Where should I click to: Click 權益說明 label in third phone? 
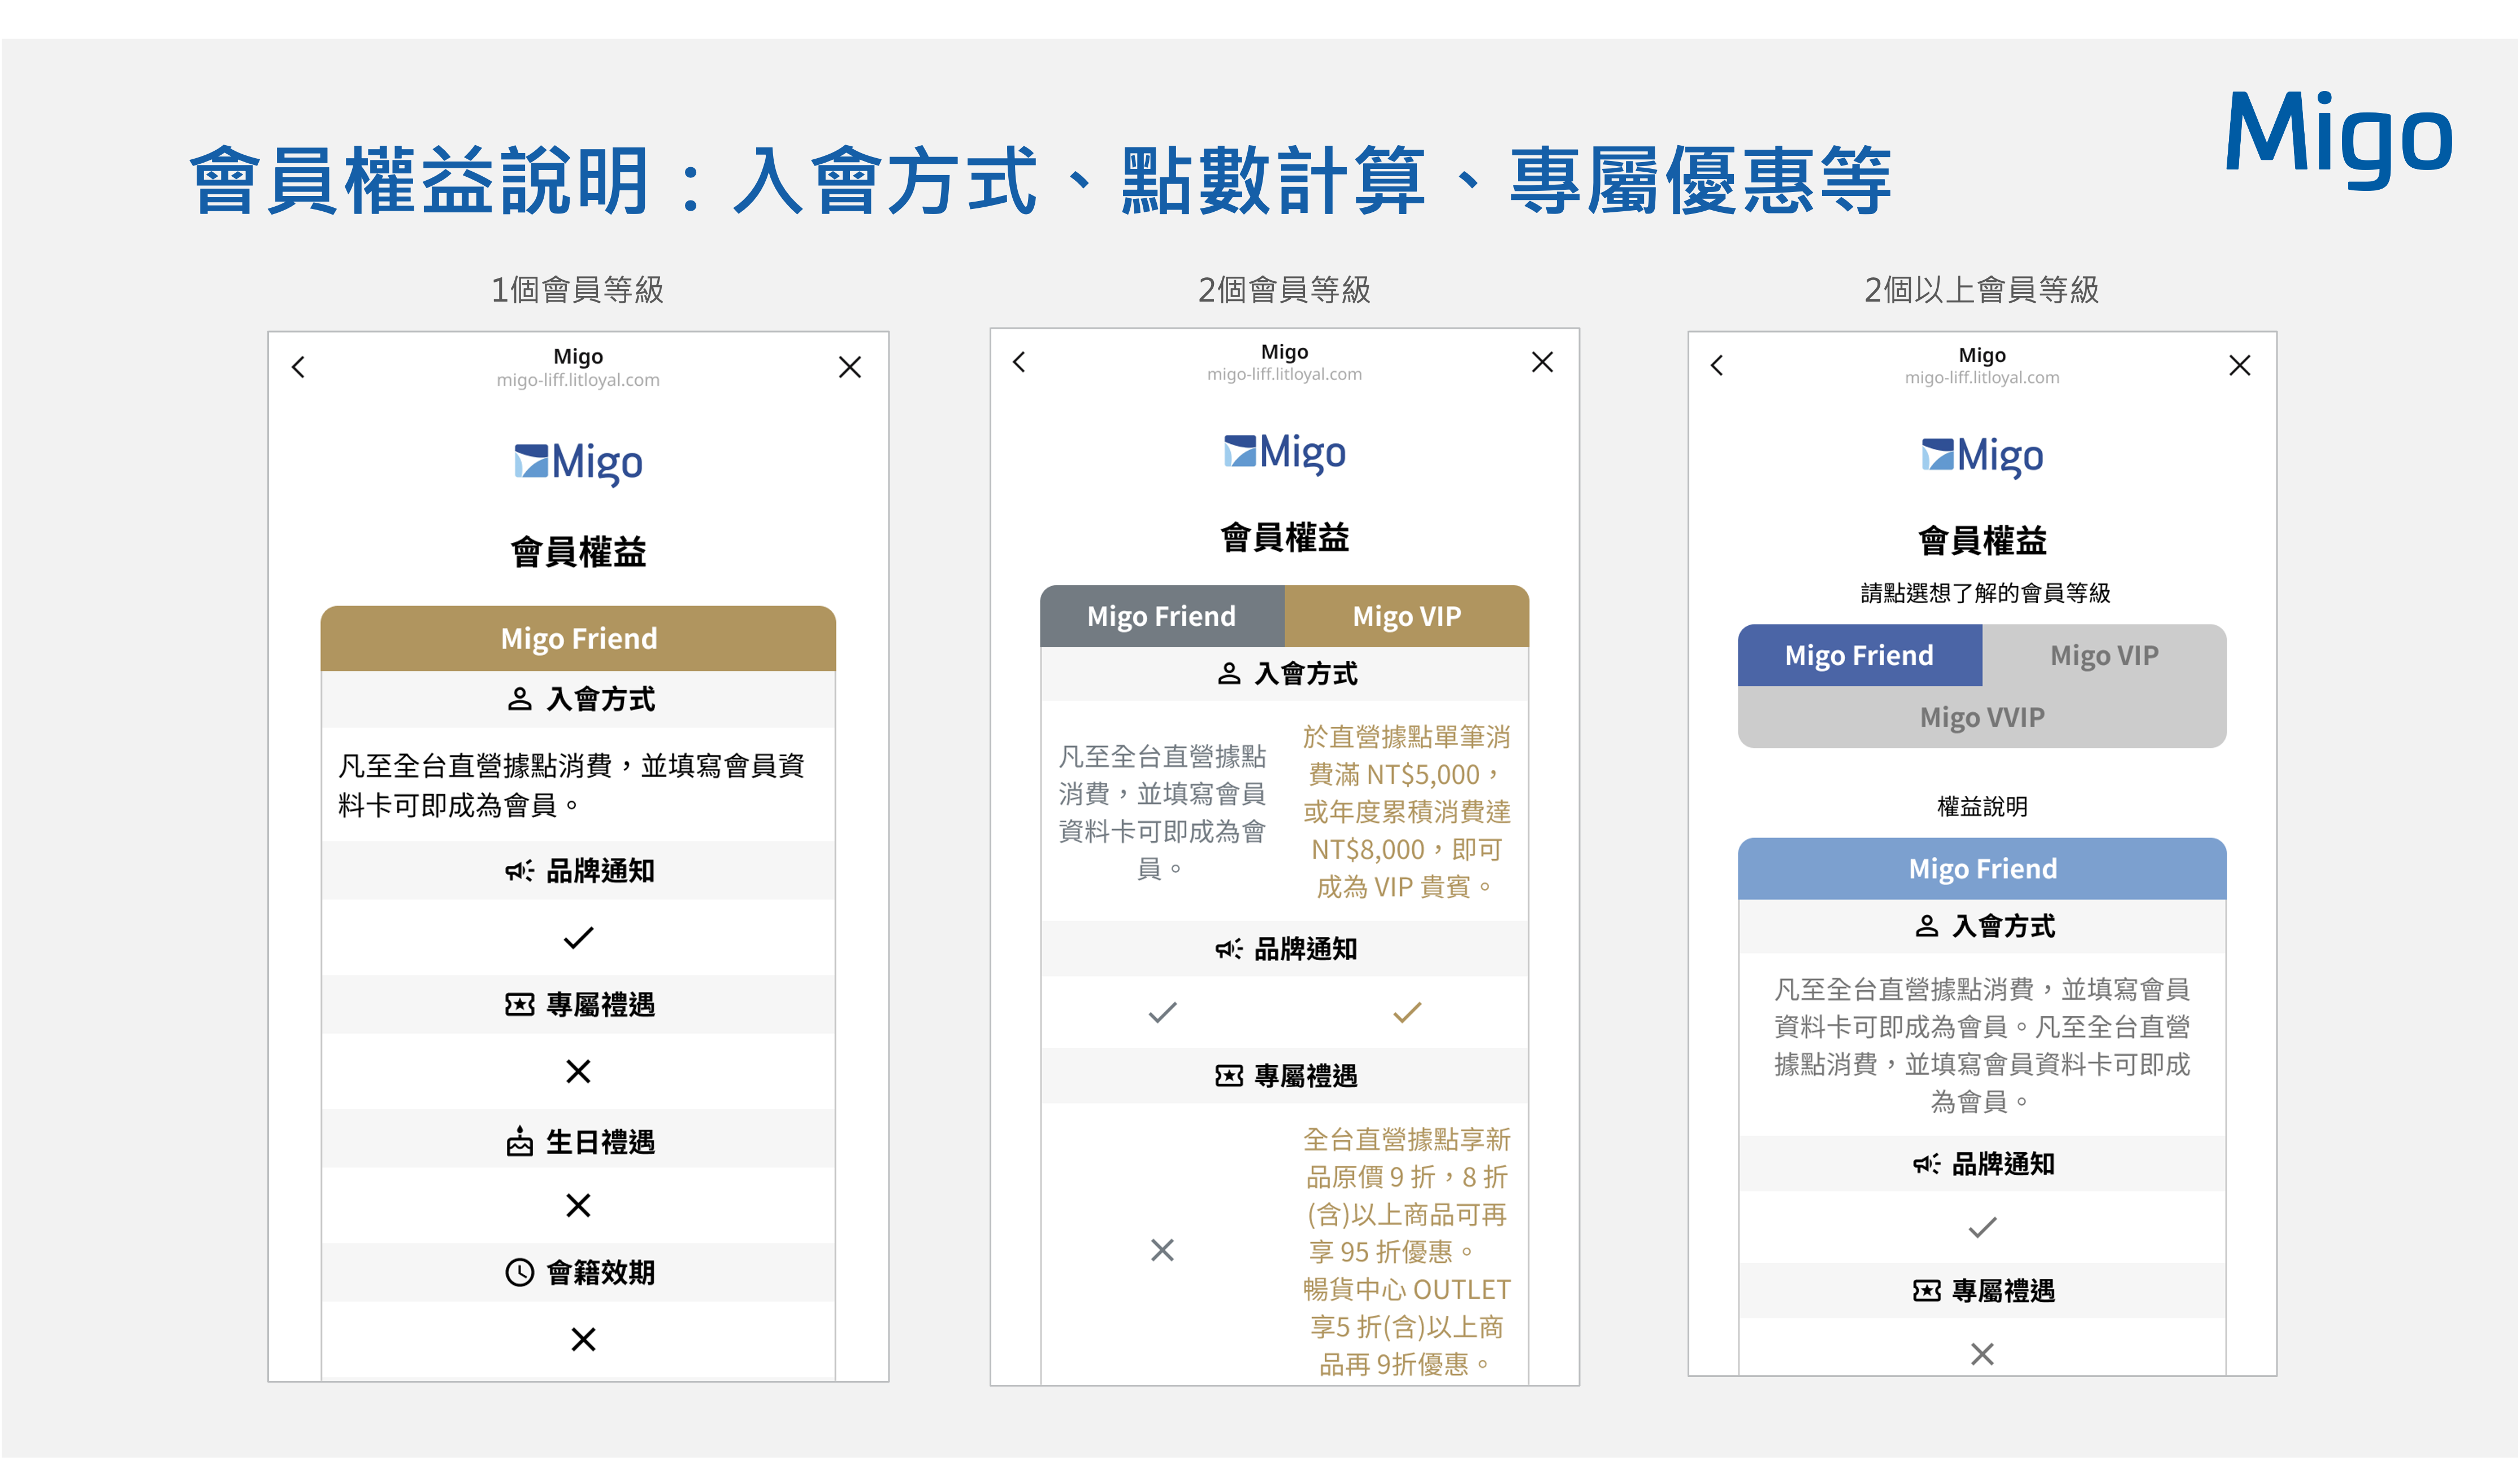click(x=1982, y=807)
